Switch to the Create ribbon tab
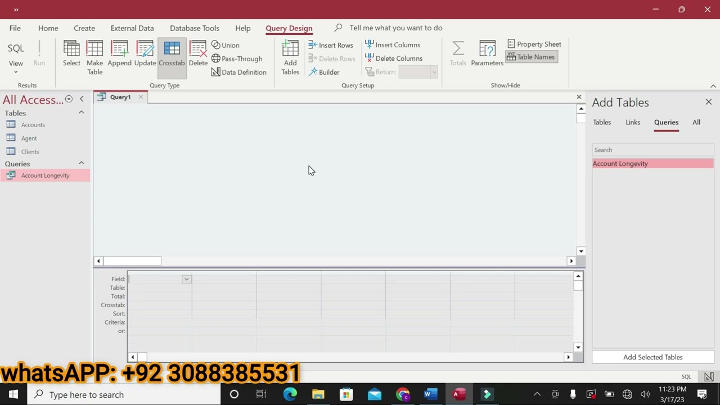This screenshot has height=405, width=720. coord(84,28)
